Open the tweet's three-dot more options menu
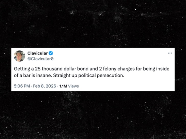The height and width of the screenshot is (139, 186). (x=170, y=53)
